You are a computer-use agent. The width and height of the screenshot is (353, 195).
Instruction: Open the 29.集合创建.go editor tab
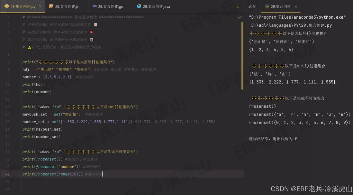click(111, 6)
